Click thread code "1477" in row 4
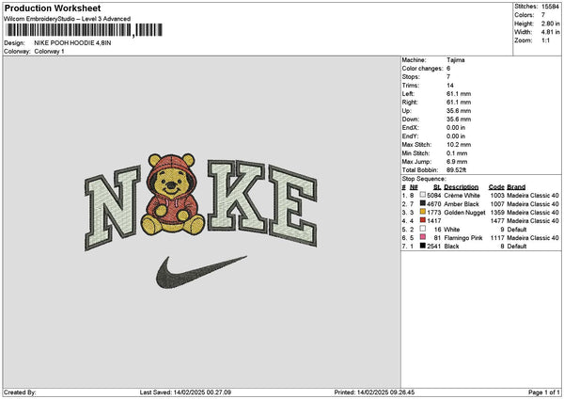 point(497,221)
